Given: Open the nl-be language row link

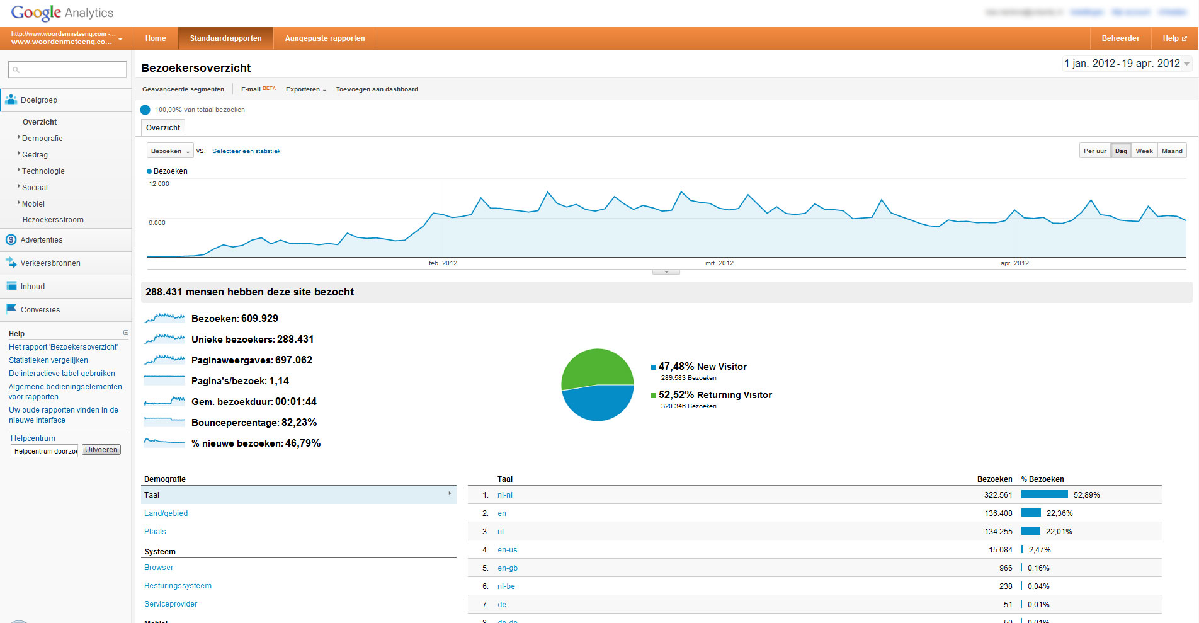Looking at the screenshot, I should [x=506, y=586].
